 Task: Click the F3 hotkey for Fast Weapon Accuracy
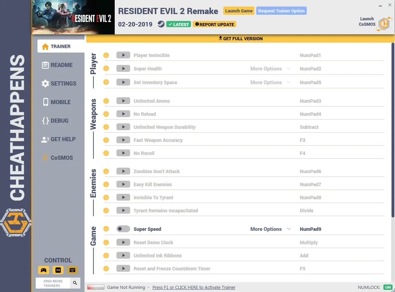(x=302, y=140)
